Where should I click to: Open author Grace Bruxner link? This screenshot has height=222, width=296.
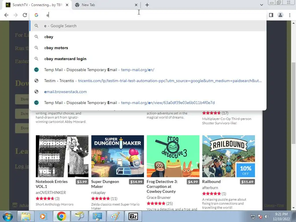(x=159, y=197)
